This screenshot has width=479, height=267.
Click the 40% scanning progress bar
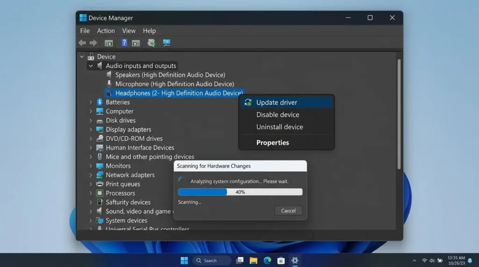pyautogui.click(x=240, y=192)
